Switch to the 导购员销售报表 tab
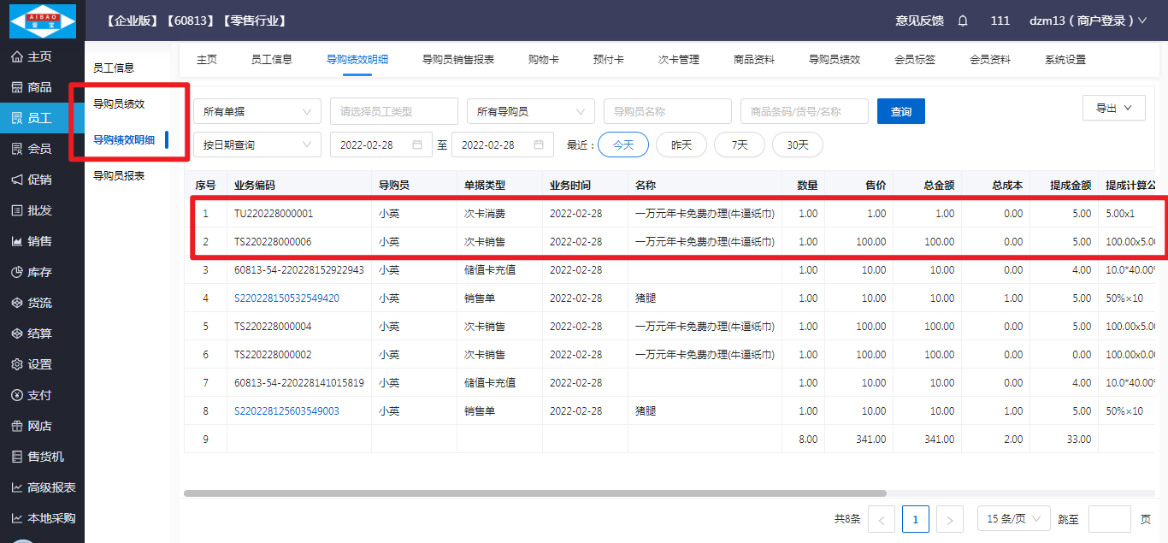The width and height of the screenshot is (1168, 543). (457, 60)
